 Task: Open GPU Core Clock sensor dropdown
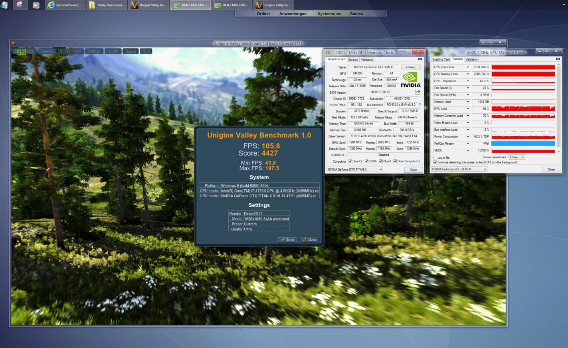click(468, 67)
